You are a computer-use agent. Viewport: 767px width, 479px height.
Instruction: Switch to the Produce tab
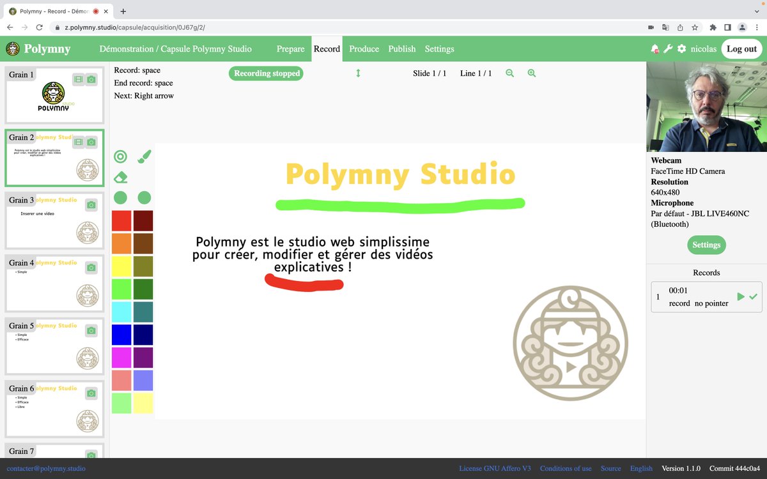point(364,49)
